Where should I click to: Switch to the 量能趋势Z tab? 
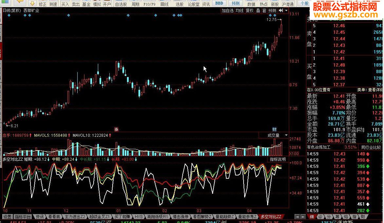(225, 217)
